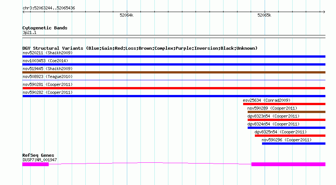Click the nsv590282 (Cooper2011) label
The height and width of the screenshot is (185, 336).
point(48,92)
